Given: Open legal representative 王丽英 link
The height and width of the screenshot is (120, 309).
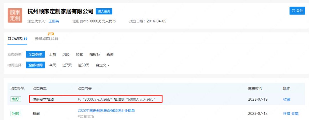Looking at the screenshot, I should [x=54, y=21].
